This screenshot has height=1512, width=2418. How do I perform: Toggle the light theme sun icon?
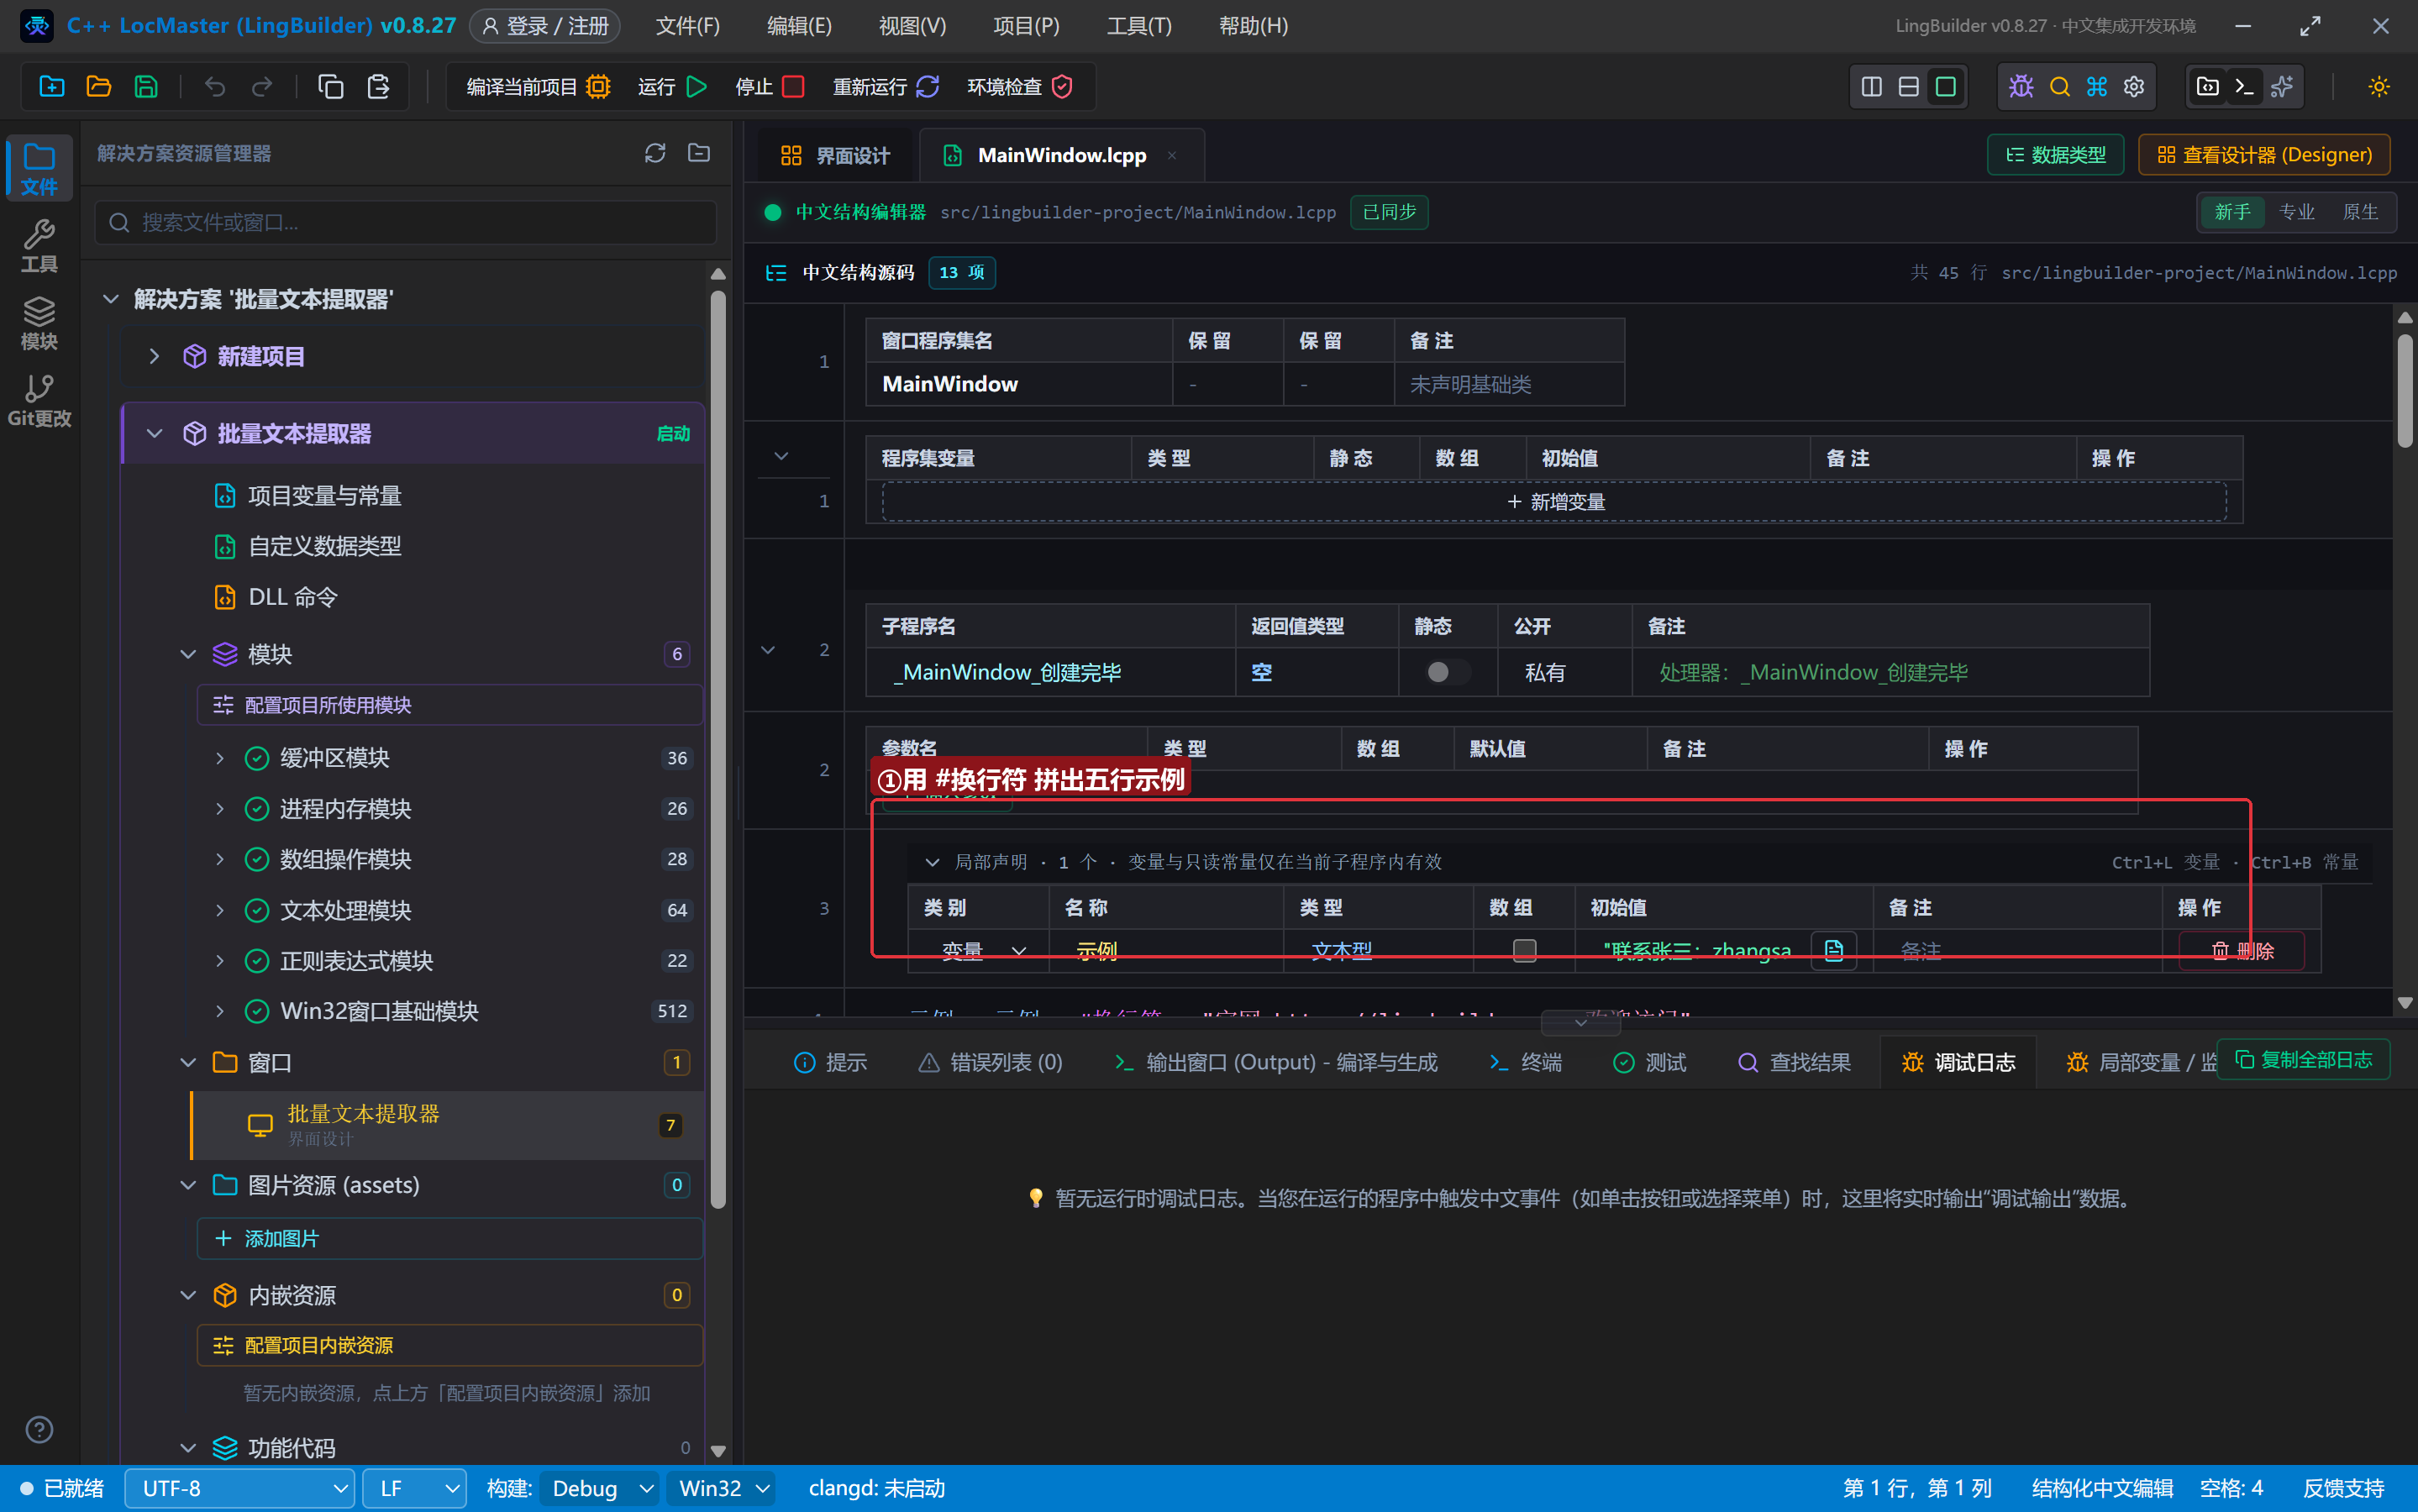[2379, 87]
